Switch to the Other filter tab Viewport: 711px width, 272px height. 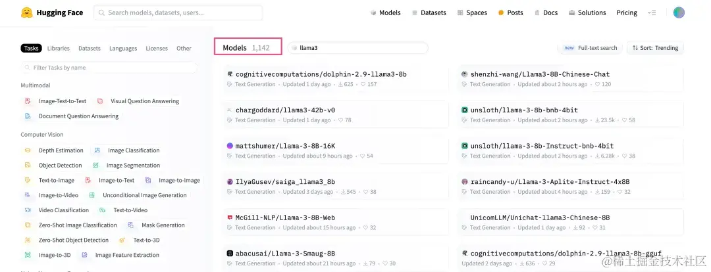point(184,48)
